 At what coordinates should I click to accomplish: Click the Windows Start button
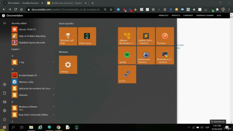click(4, 127)
